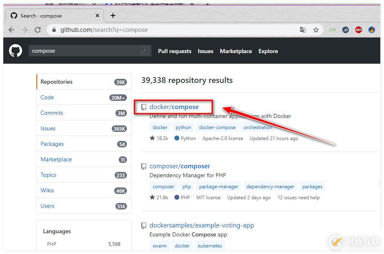The height and width of the screenshot is (254, 384).
Task: Go back with the browser back arrow
Action: (x=11, y=30)
